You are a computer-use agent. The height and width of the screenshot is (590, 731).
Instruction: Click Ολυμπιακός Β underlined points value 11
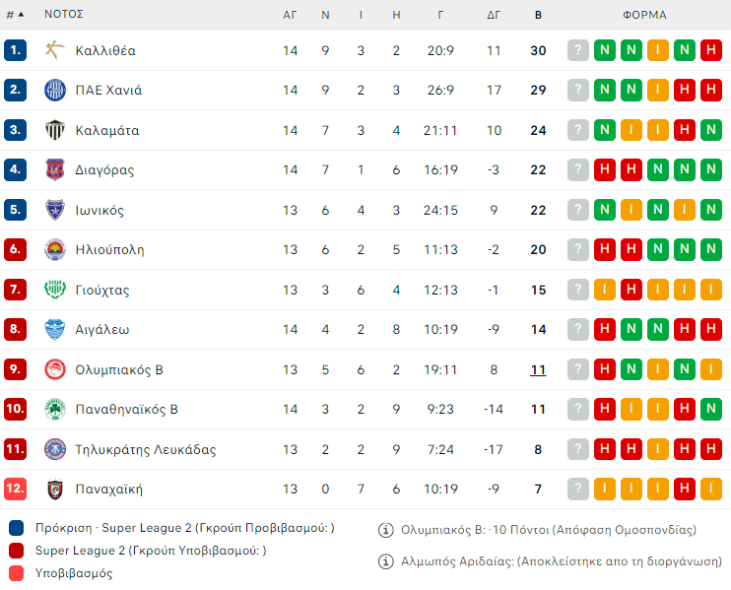[x=538, y=369]
